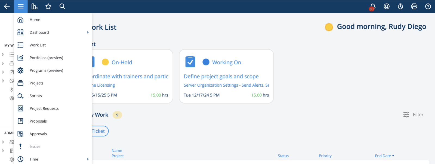Image resolution: width=435 pixels, height=164 pixels.
Task: Open the user profile icon
Action: coord(387,6)
